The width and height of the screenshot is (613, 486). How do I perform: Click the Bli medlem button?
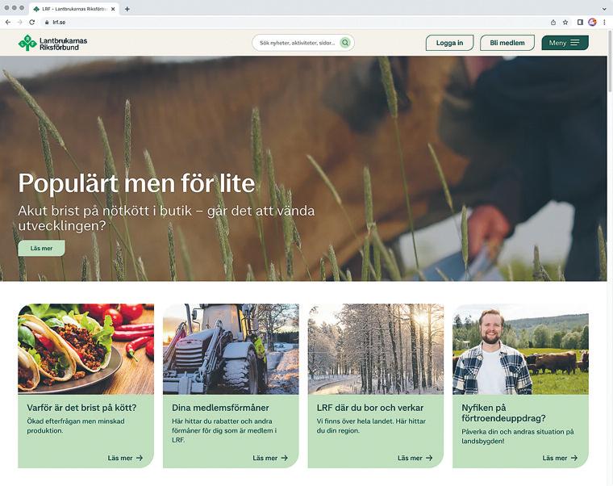[x=507, y=43]
